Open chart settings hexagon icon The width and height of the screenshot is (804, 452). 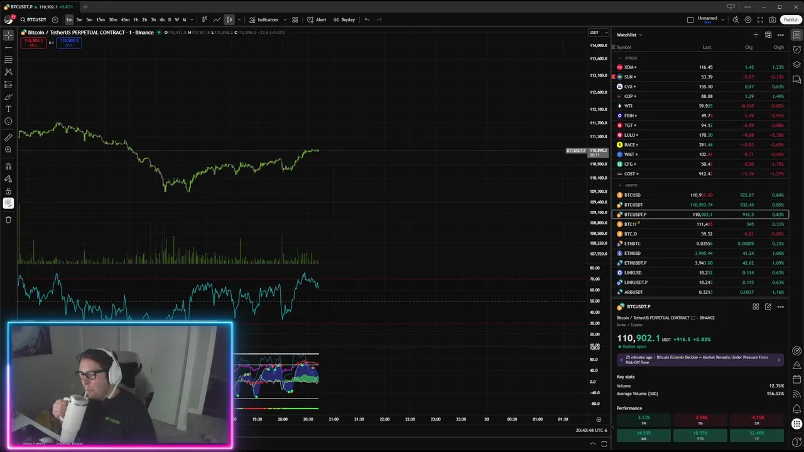747,19
